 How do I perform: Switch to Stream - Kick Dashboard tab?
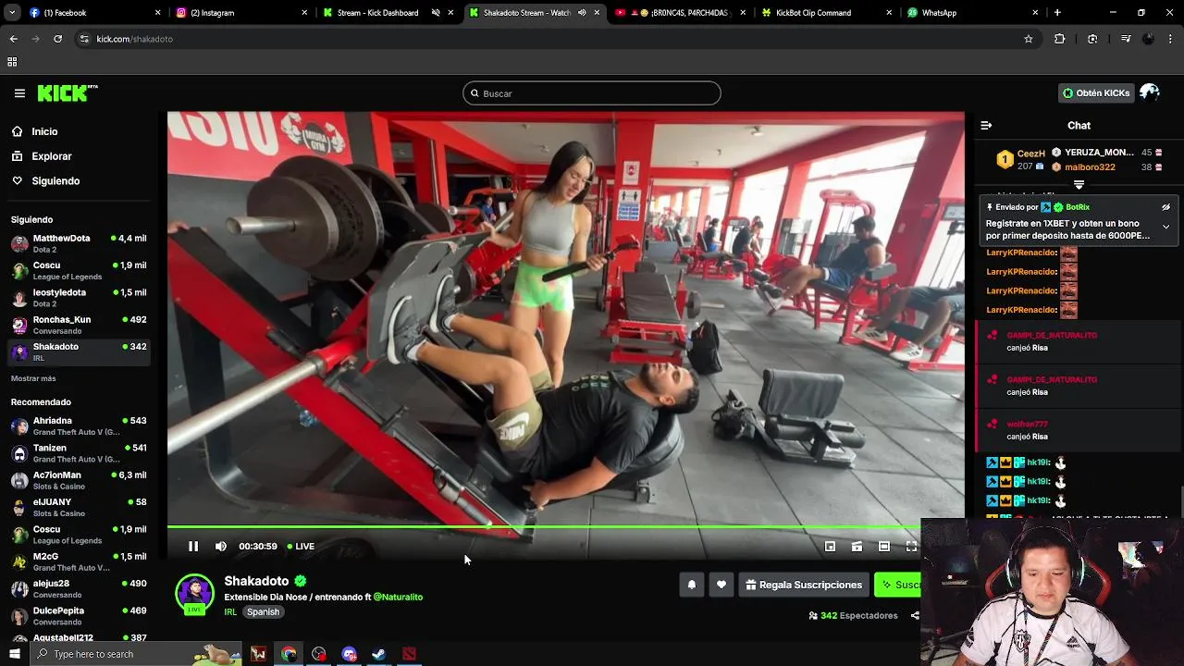coord(388,13)
